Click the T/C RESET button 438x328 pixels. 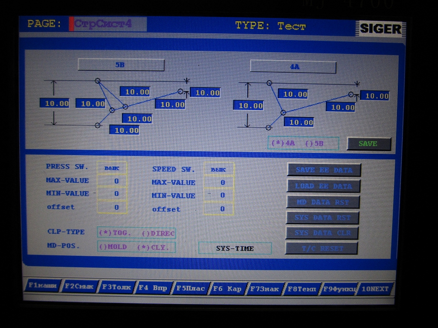click(x=321, y=248)
